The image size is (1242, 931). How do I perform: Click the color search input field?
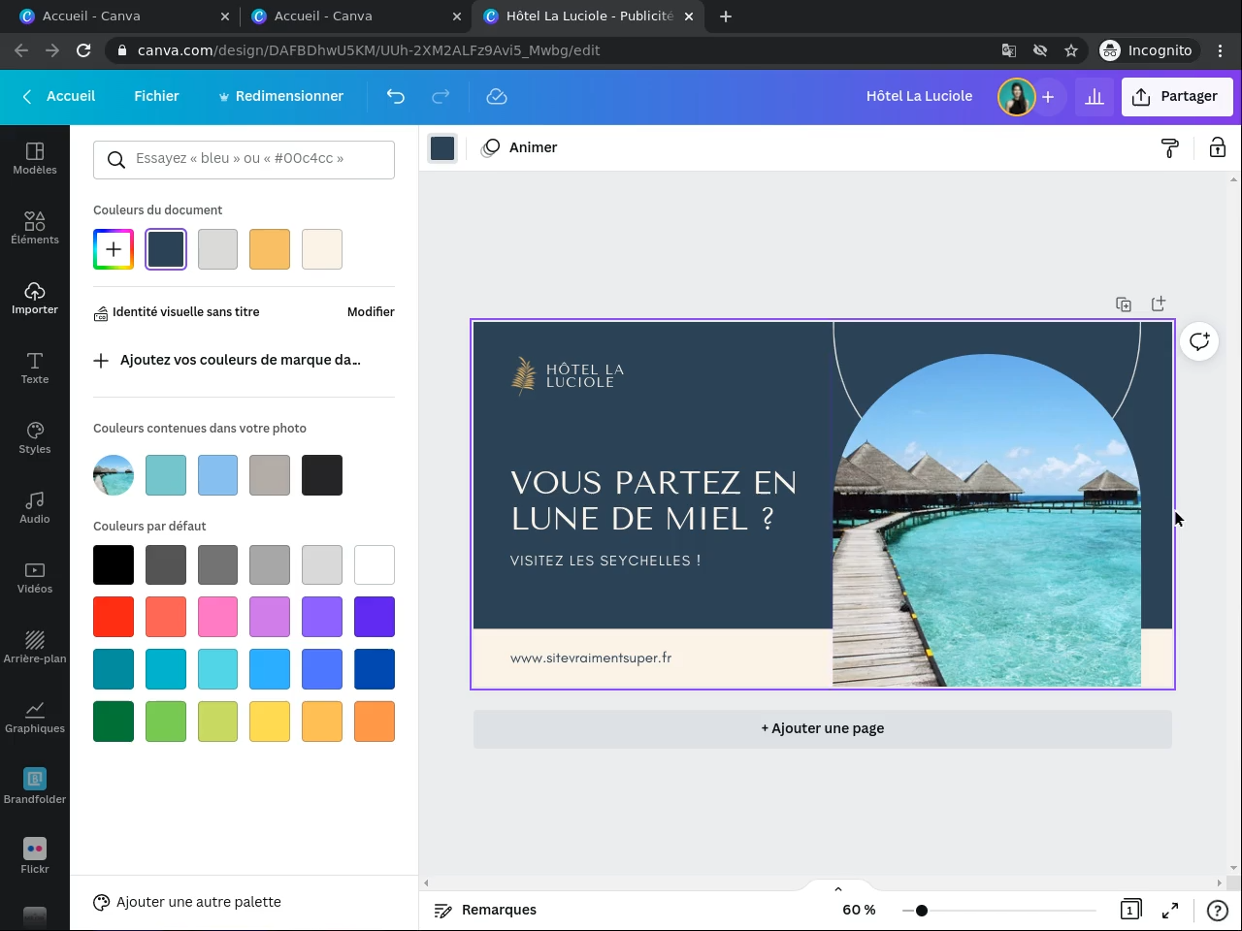tap(244, 159)
